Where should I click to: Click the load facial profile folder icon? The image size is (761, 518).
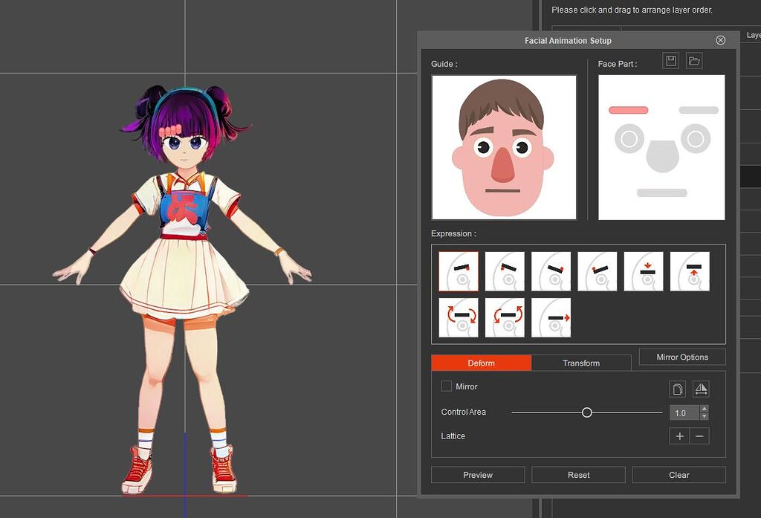coord(693,60)
